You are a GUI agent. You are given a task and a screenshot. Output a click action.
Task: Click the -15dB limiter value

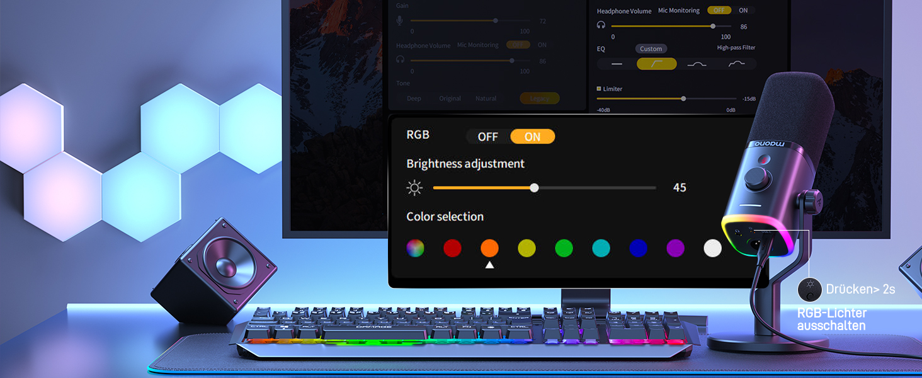749,99
